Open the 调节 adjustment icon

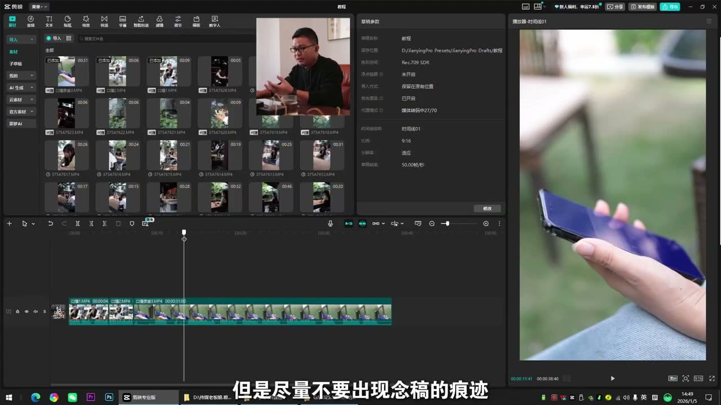click(178, 21)
